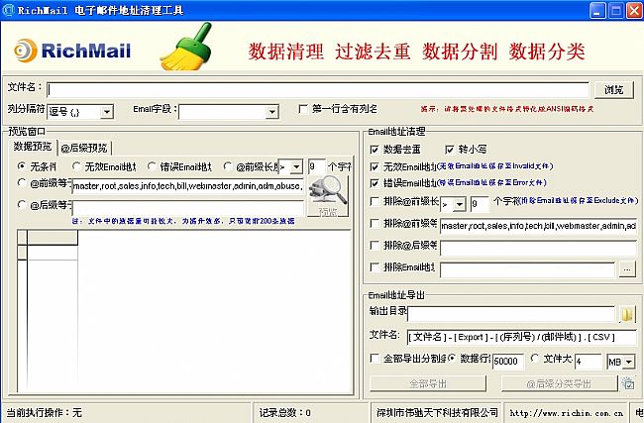
Task: Click the 排除@前缀等 text field
Action: click(x=538, y=226)
